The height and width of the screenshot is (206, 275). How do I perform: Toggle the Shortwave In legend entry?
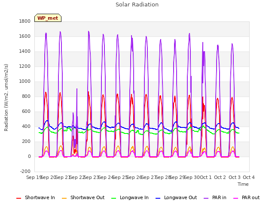pos(36,197)
